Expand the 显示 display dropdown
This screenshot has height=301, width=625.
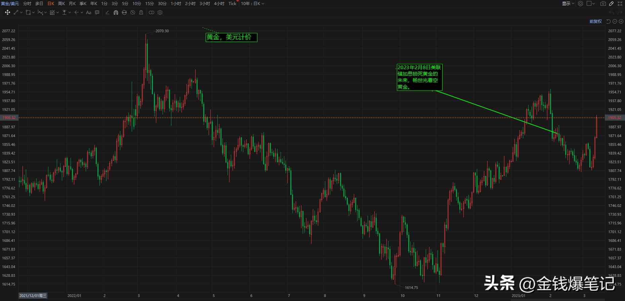pyautogui.click(x=568, y=4)
